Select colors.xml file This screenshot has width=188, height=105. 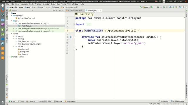[x=23, y=49]
